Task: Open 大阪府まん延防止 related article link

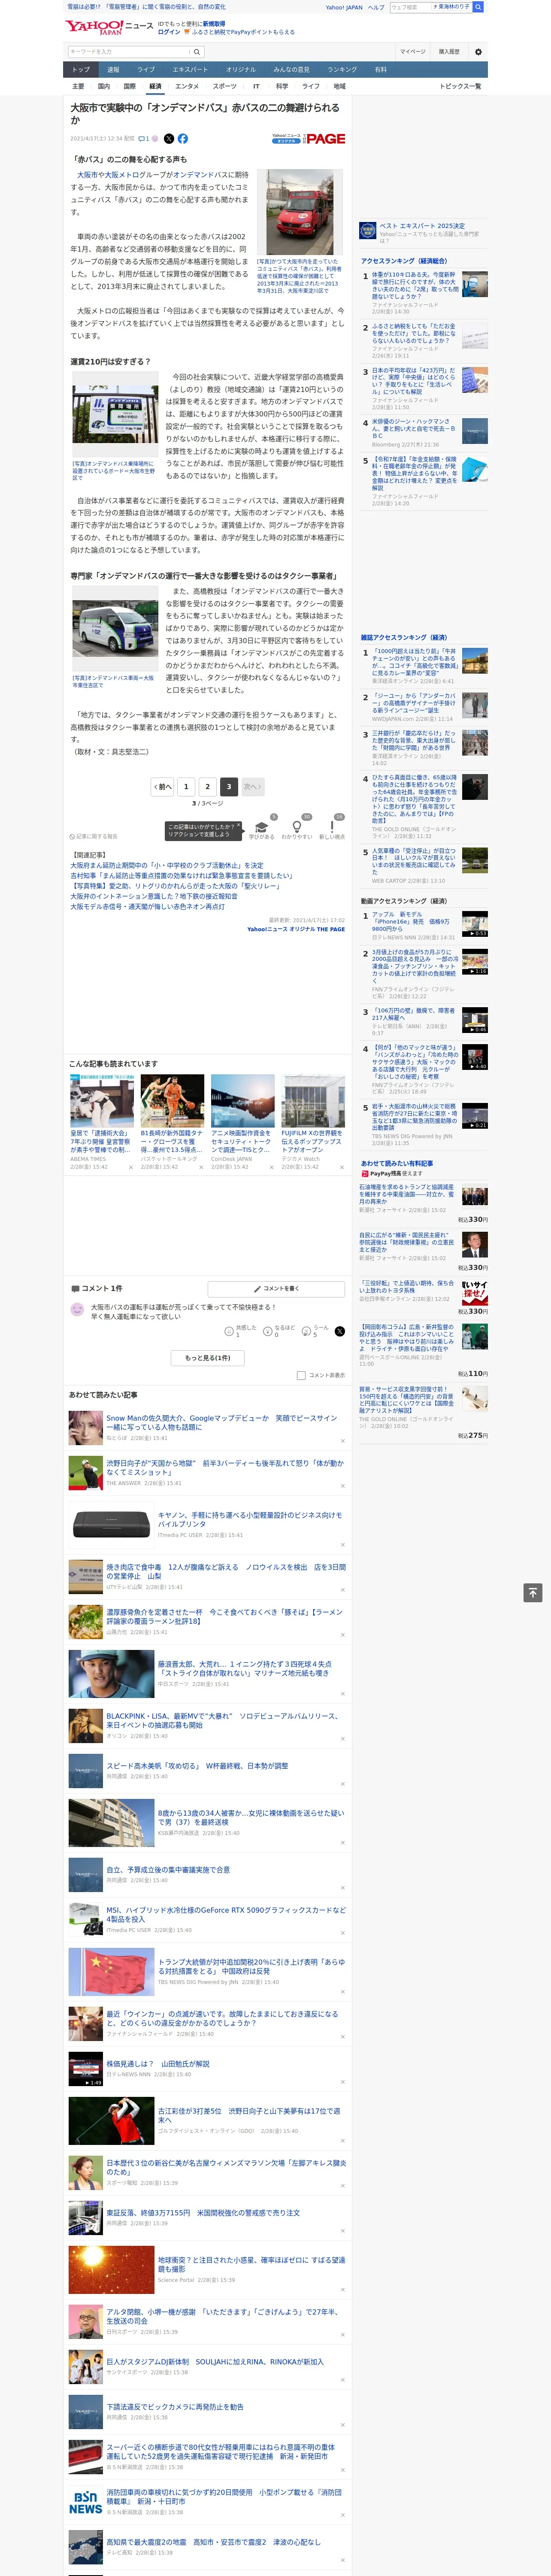Action: [167, 865]
